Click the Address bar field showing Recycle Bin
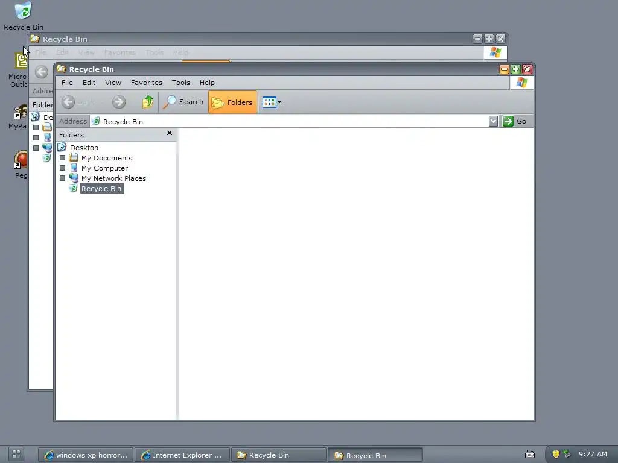 point(289,121)
